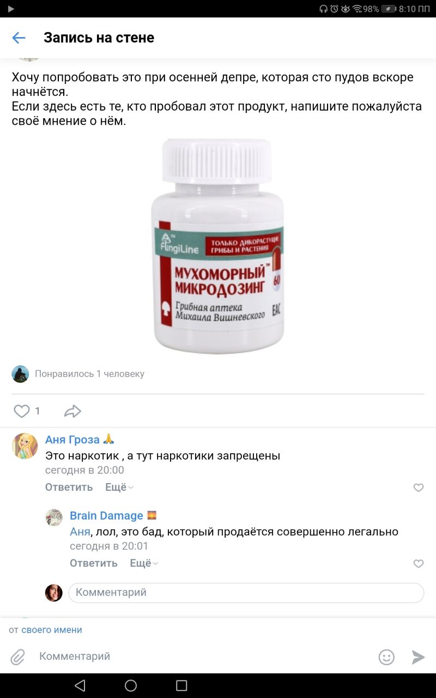The height and width of the screenshot is (698, 436).
Task: Tap the Android home navigation button
Action: tap(131, 685)
